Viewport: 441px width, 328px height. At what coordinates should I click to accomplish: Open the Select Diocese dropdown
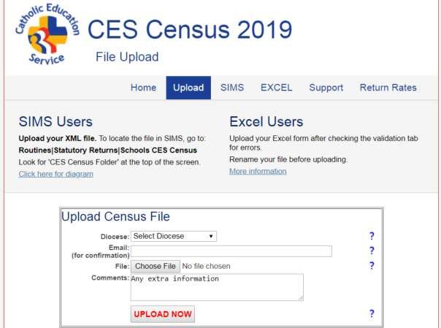(174, 236)
